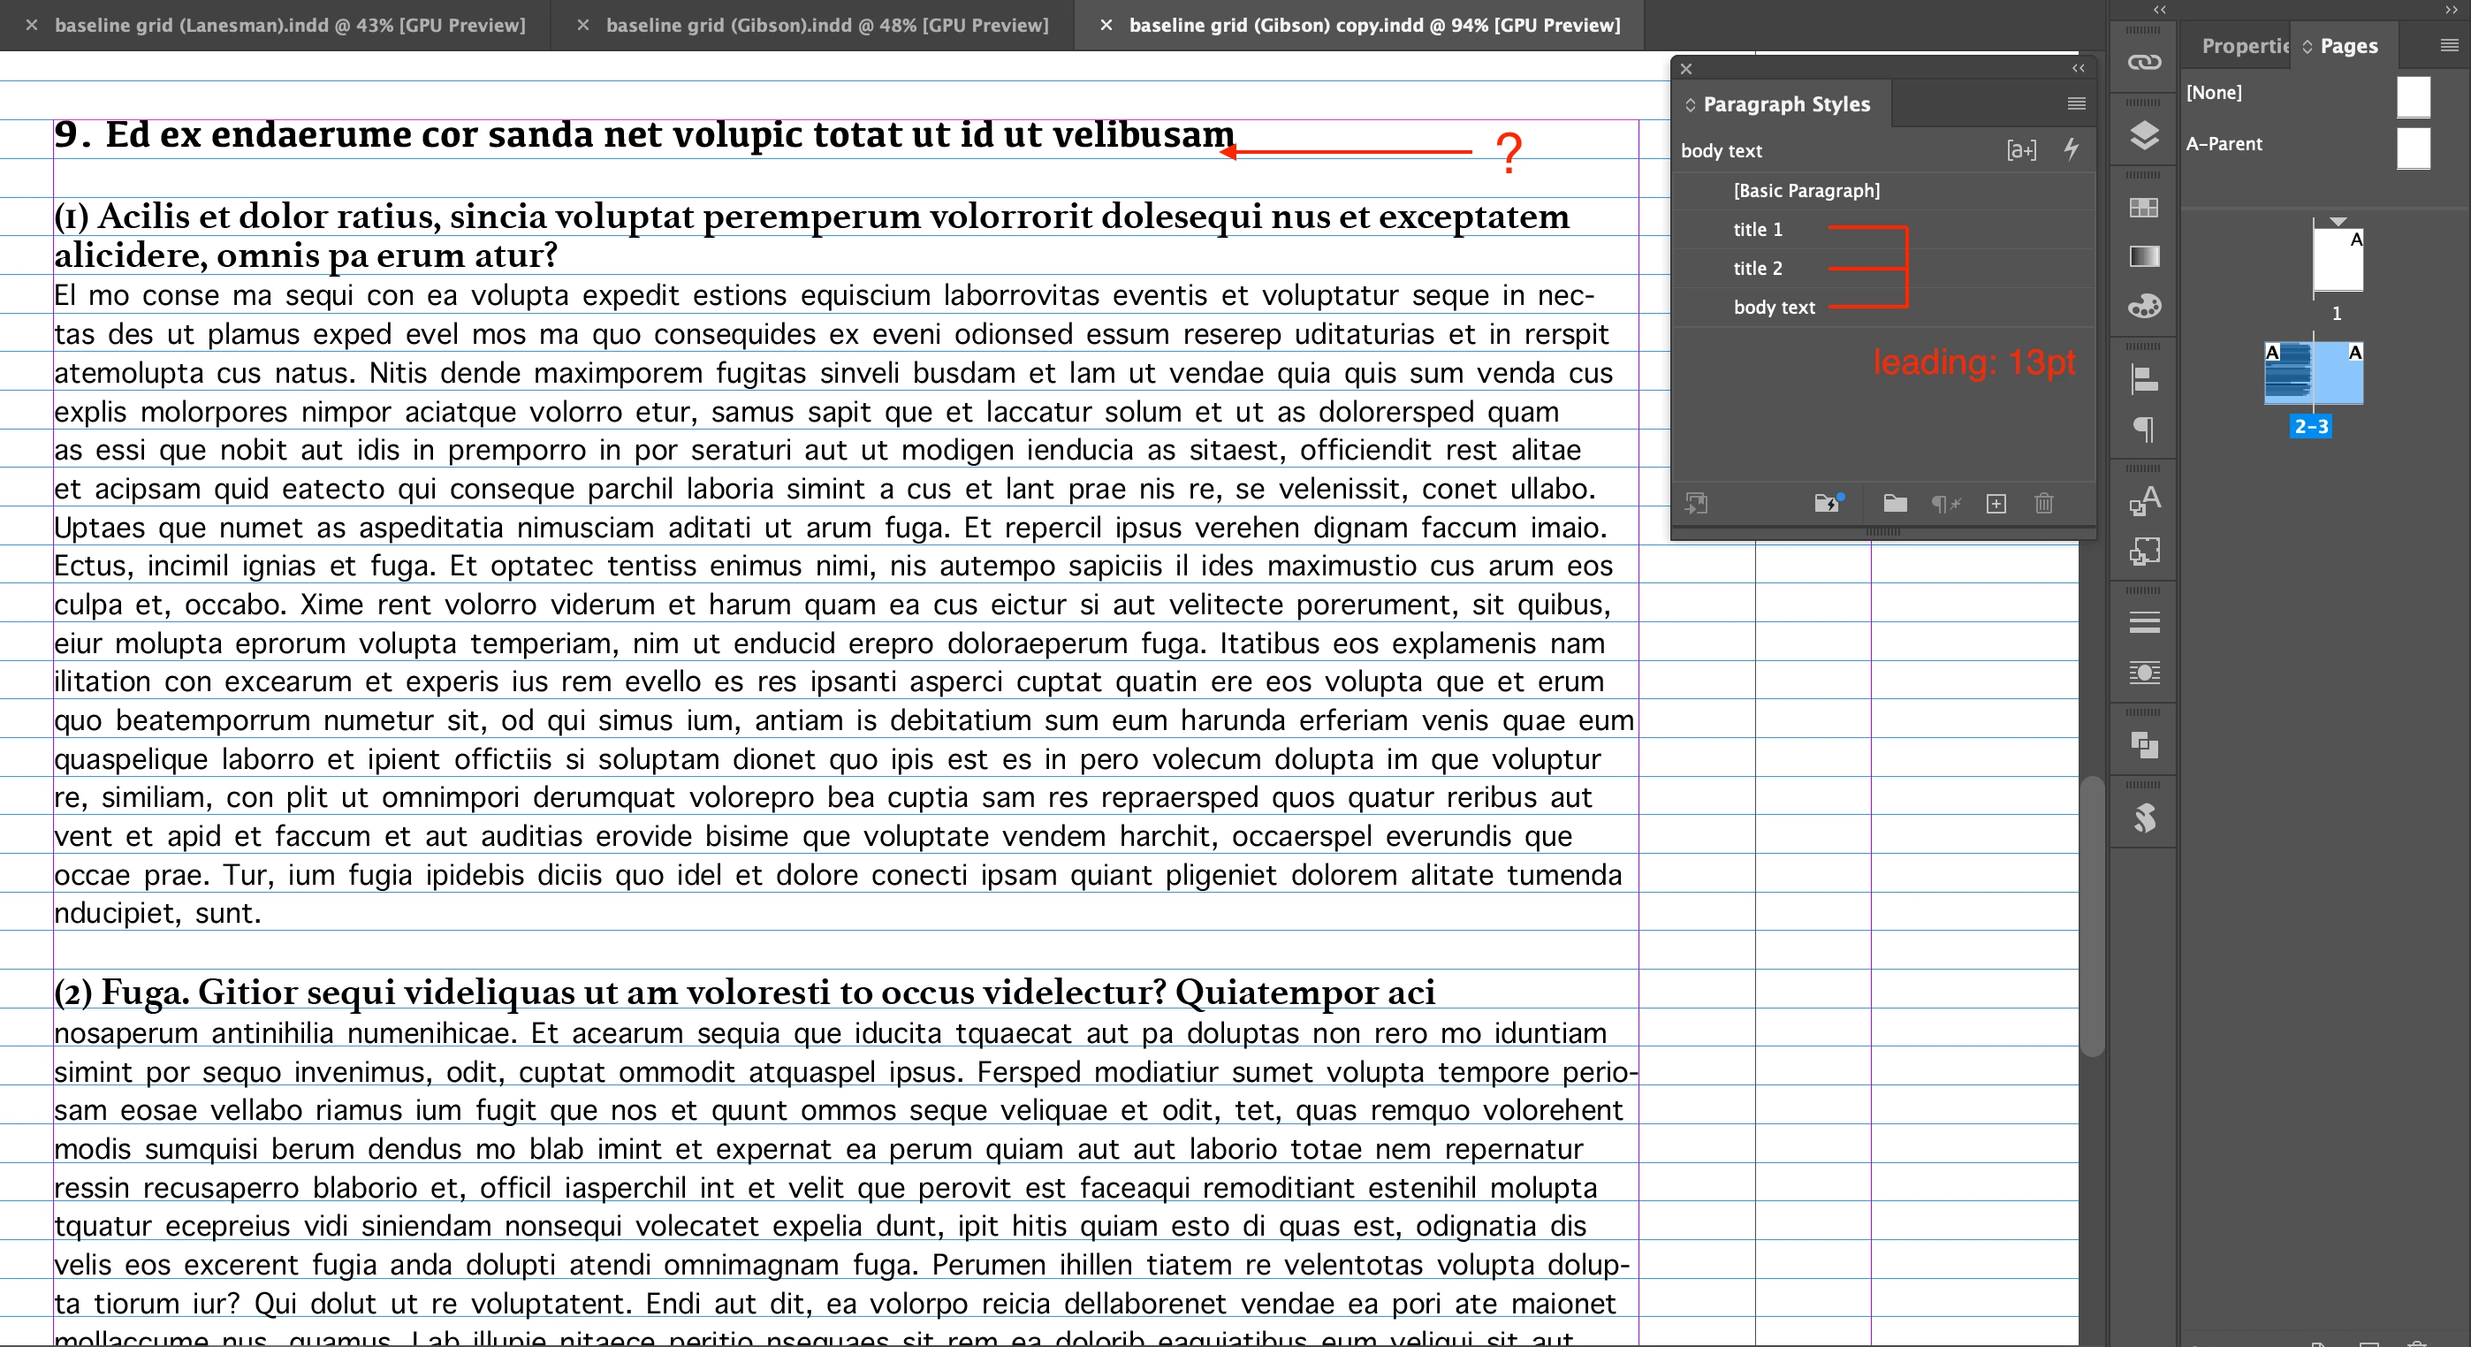Image resolution: width=2471 pixels, height=1347 pixels.
Task: Click the Quick Apply lightning icon
Action: click(2071, 149)
